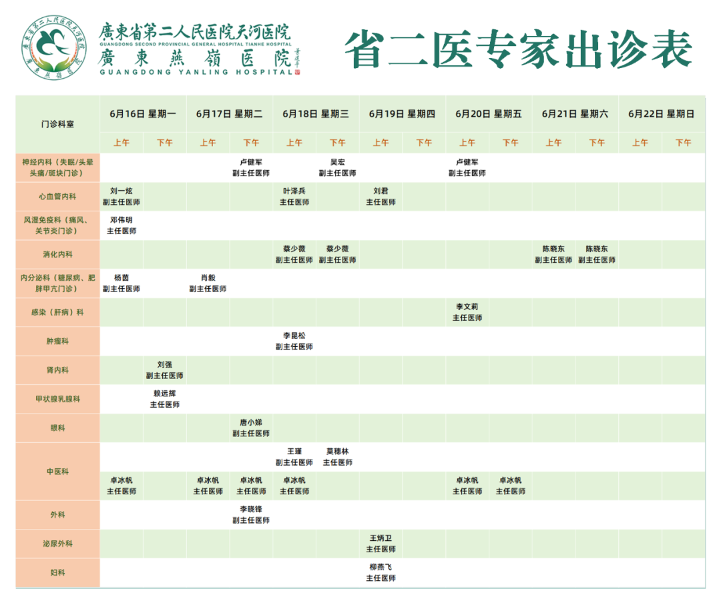The image size is (721, 613).
Task: Click "卓冰帆" in the 6月16日 上午 column
Action: tap(122, 481)
